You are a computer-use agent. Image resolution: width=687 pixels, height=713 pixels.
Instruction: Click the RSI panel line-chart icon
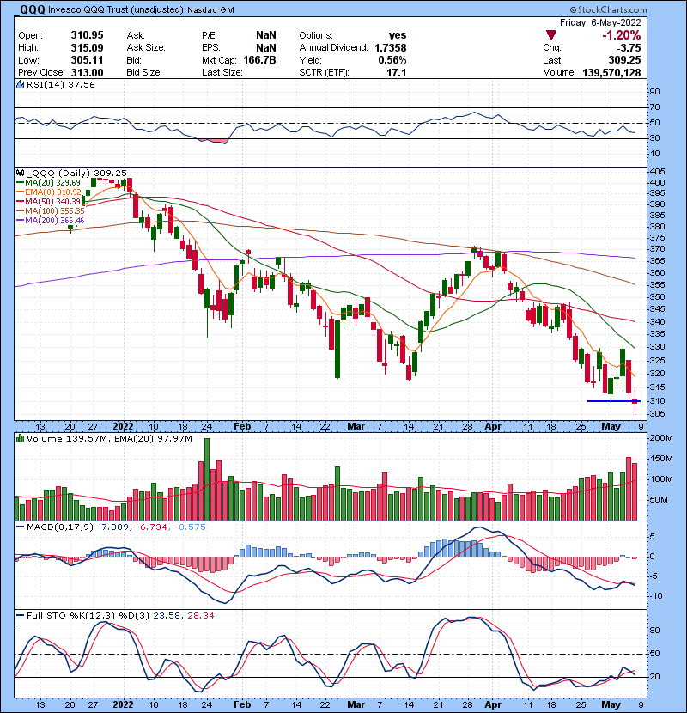click(20, 84)
